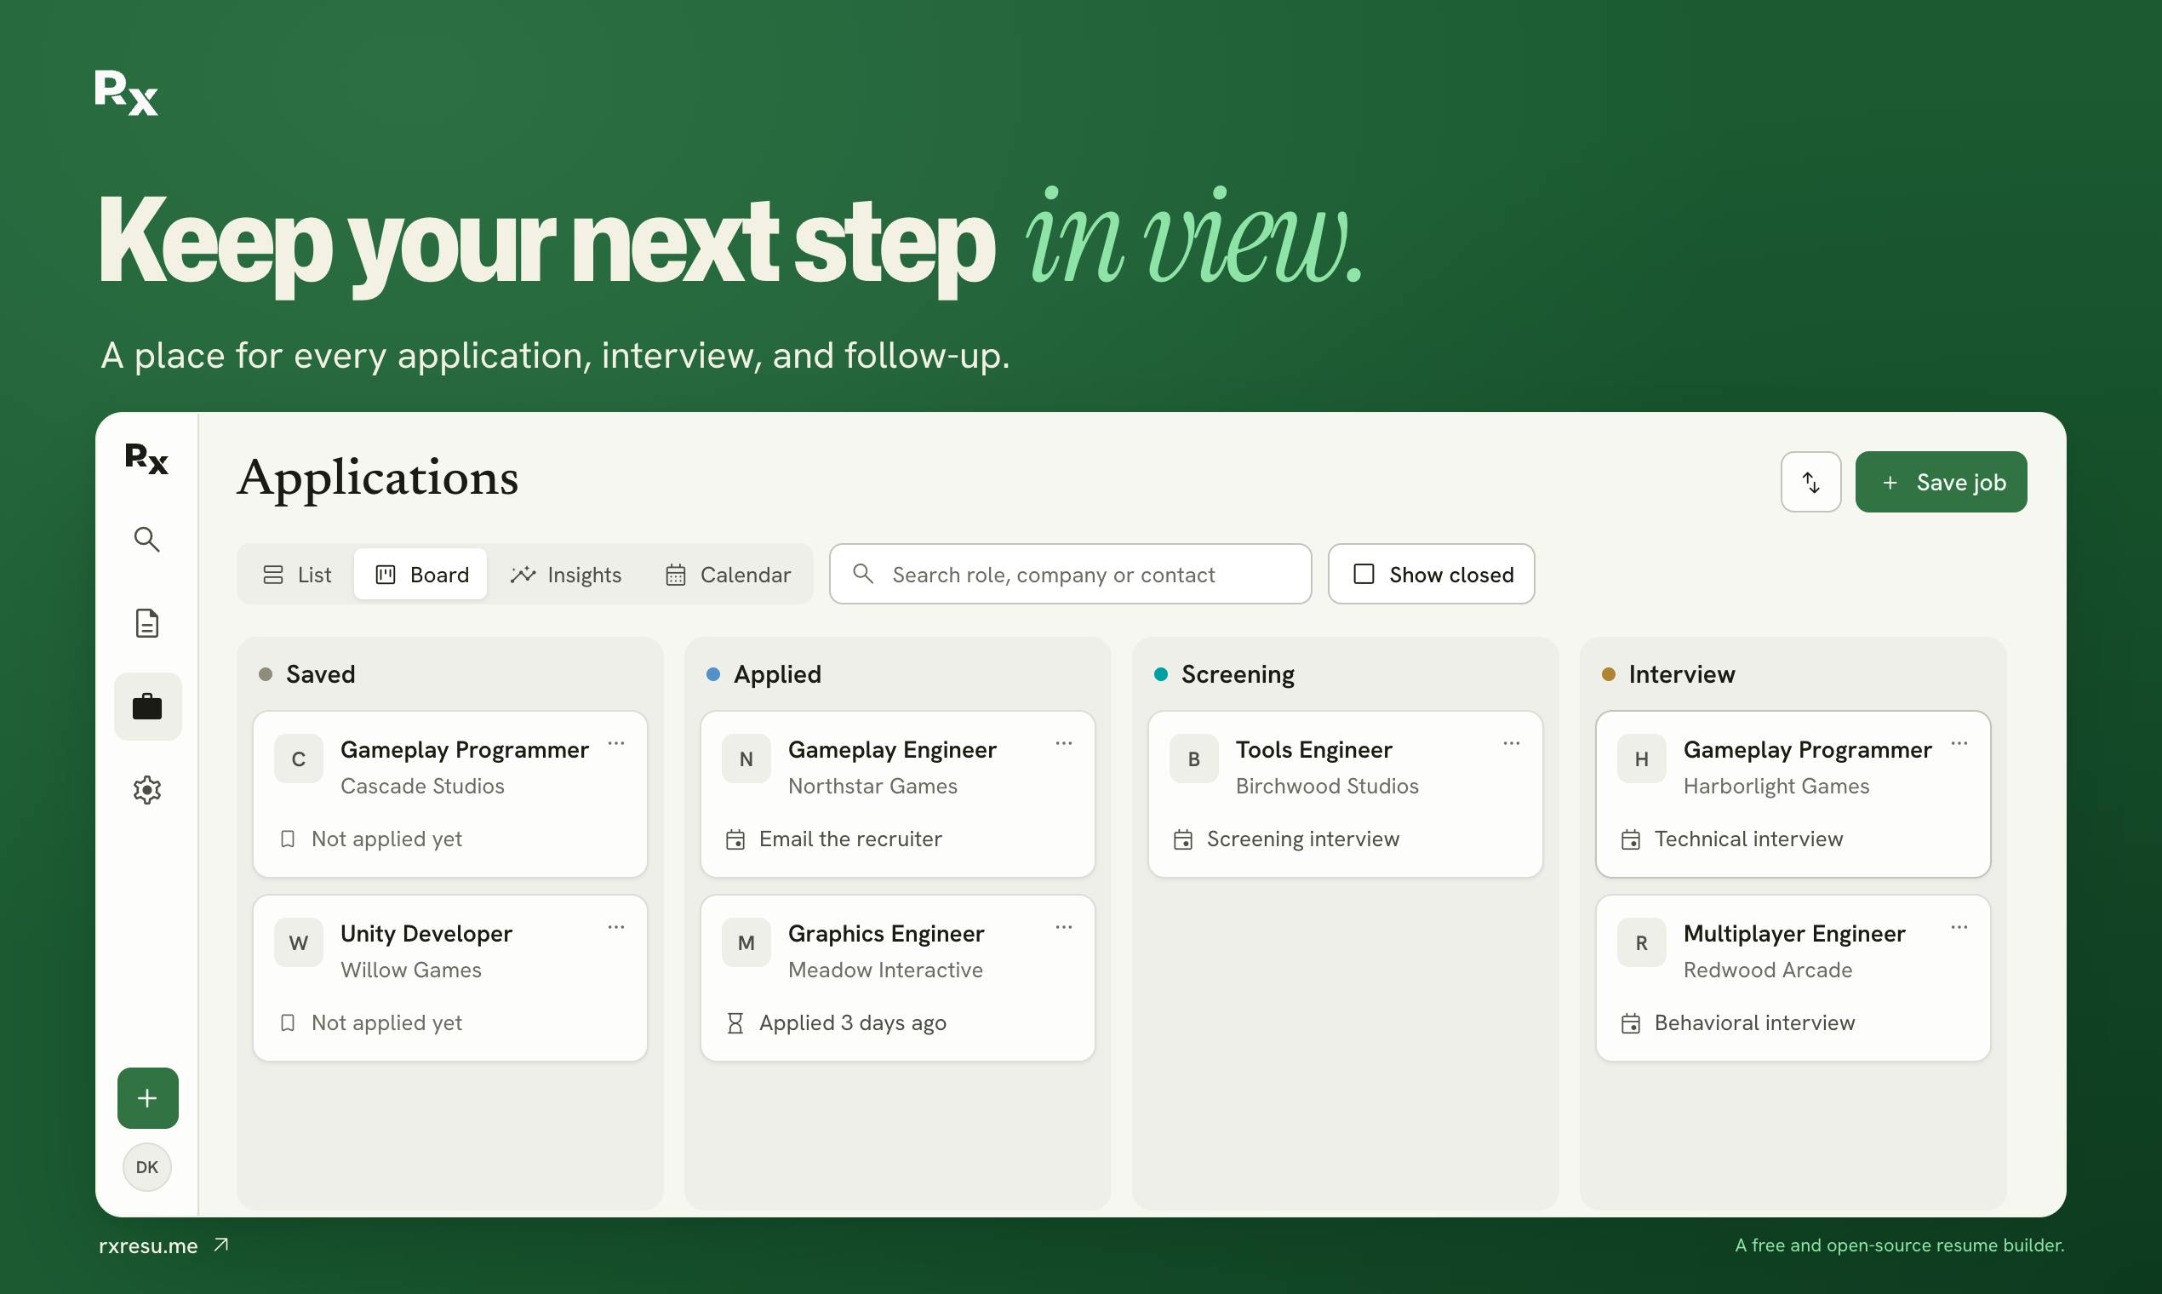Open more options on Unity Developer card
2162x1294 pixels.
(x=616, y=927)
